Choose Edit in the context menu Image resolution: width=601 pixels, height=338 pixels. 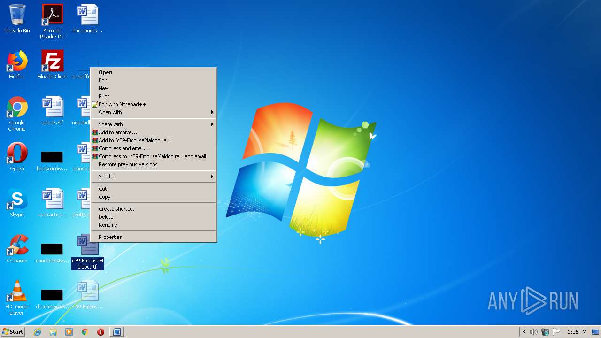[x=154, y=80]
